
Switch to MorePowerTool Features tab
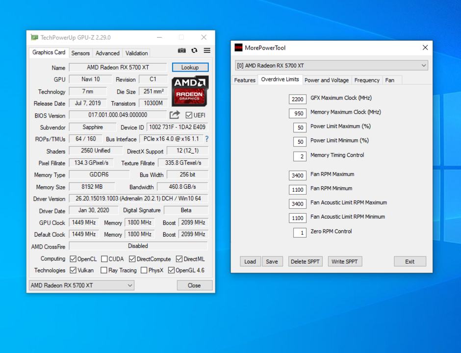click(x=245, y=80)
